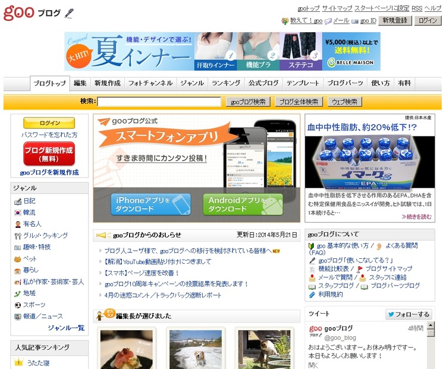The height and width of the screenshot is (369, 443).
Task: Open the 使い方 tab
Action: 381,83
